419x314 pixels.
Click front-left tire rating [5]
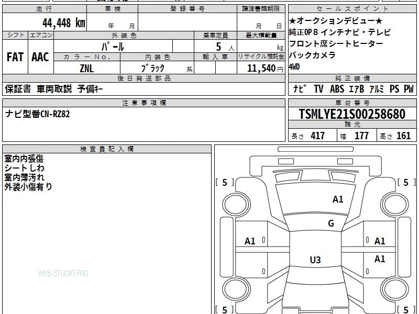click(225, 182)
